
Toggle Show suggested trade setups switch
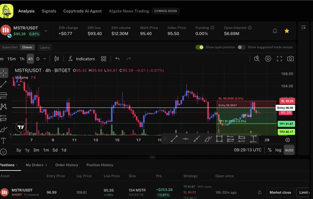pyautogui.click(x=242, y=47)
